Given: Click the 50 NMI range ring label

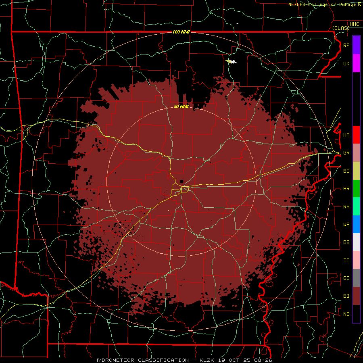Looking at the screenshot, I should coord(181,106).
